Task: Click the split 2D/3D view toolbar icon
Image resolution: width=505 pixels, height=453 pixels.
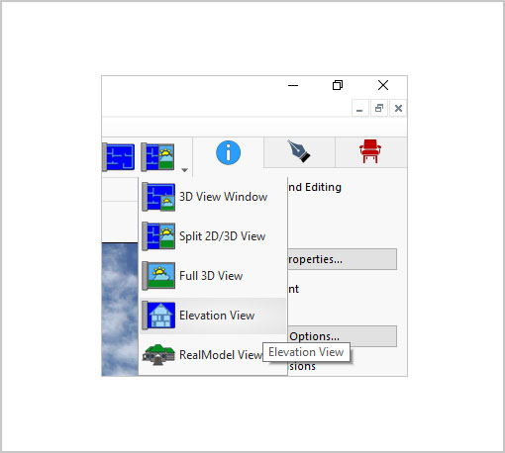Action: [157, 157]
